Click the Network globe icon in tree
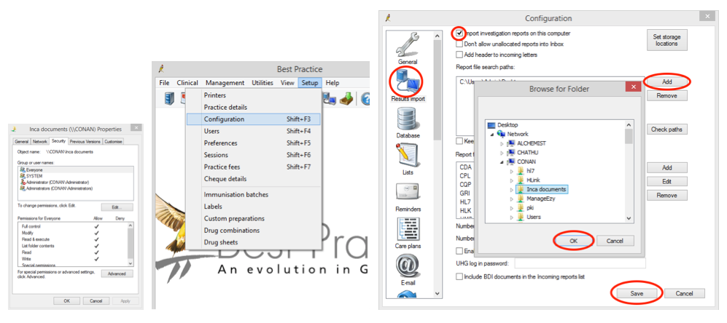The image size is (727, 323). pyautogui.click(x=501, y=134)
